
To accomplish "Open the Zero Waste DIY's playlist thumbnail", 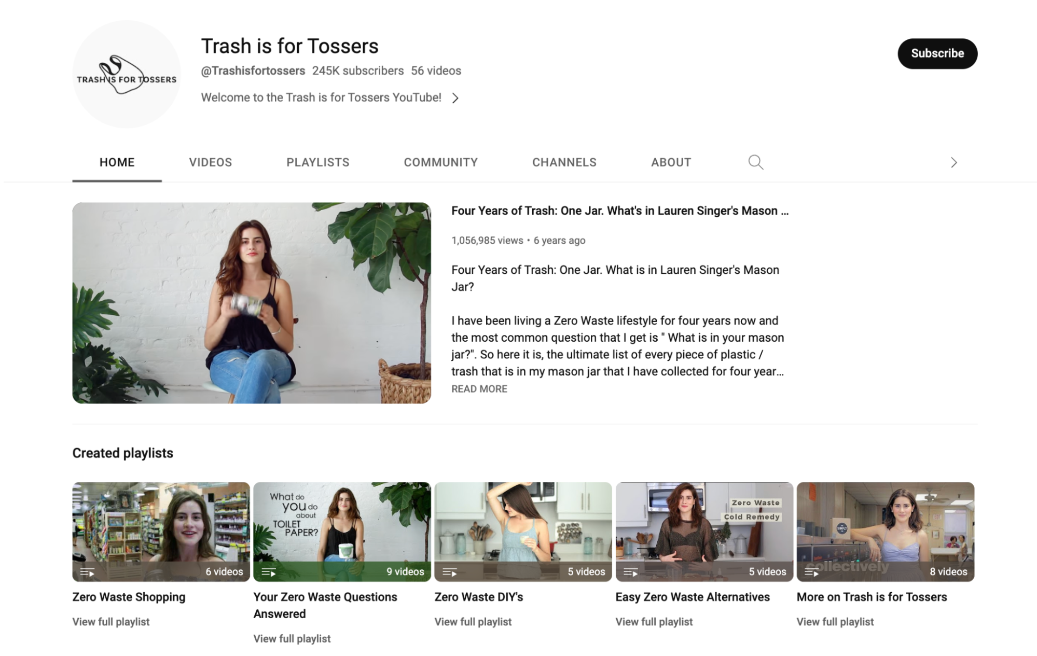I will click(x=523, y=532).
